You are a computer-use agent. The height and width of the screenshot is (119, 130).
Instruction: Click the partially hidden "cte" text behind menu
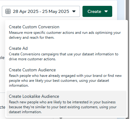click(x=2, y=107)
